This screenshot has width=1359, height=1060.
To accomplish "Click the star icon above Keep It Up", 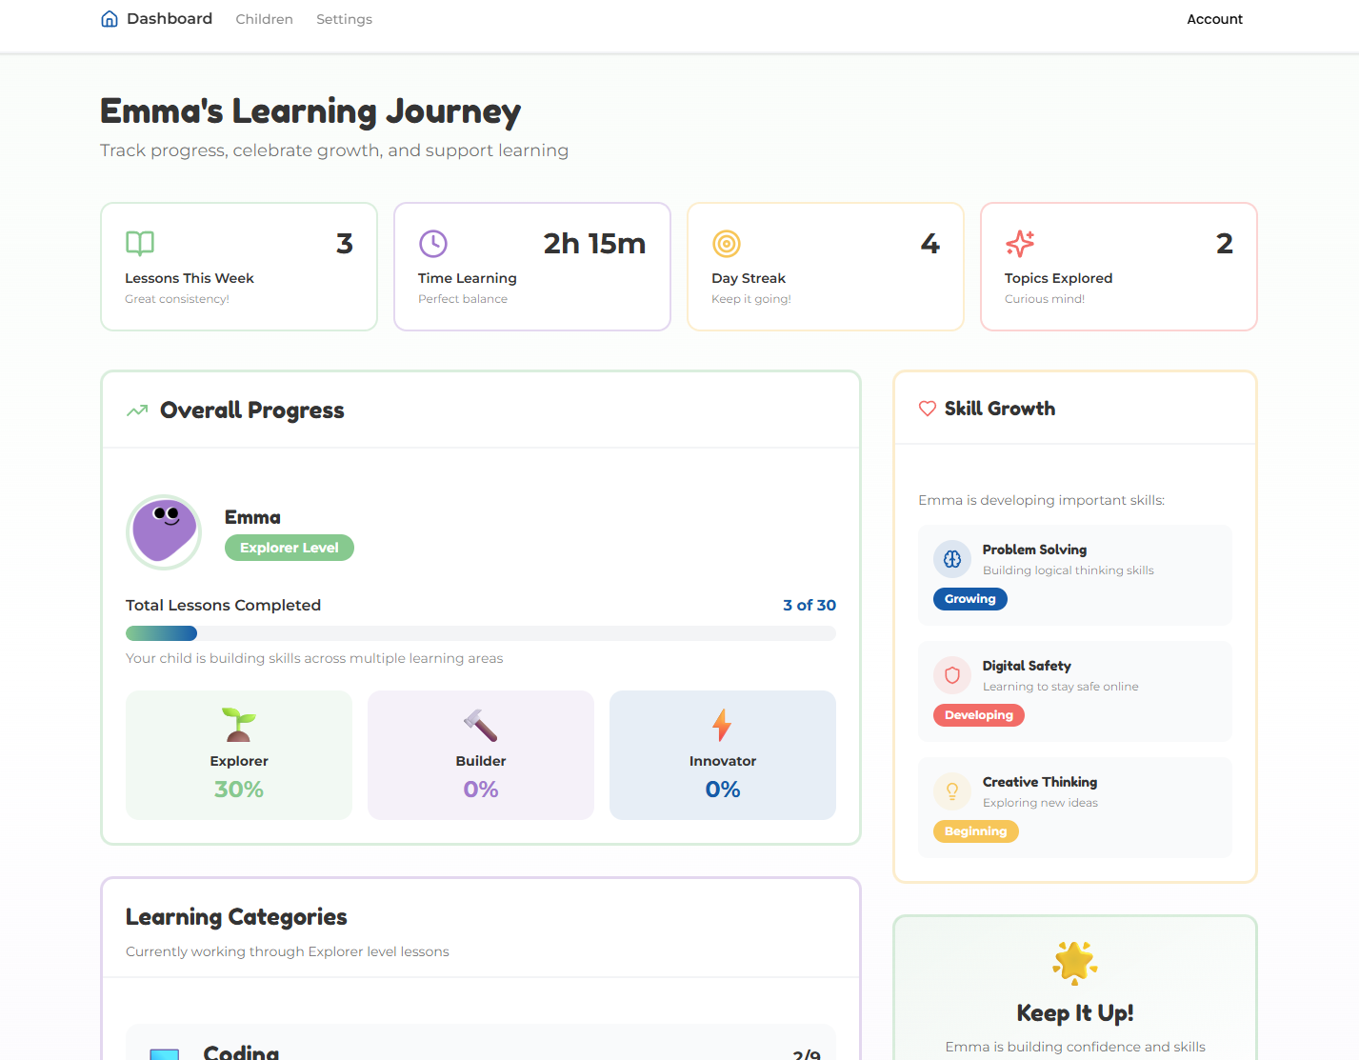I will pyautogui.click(x=1074, y=962).
